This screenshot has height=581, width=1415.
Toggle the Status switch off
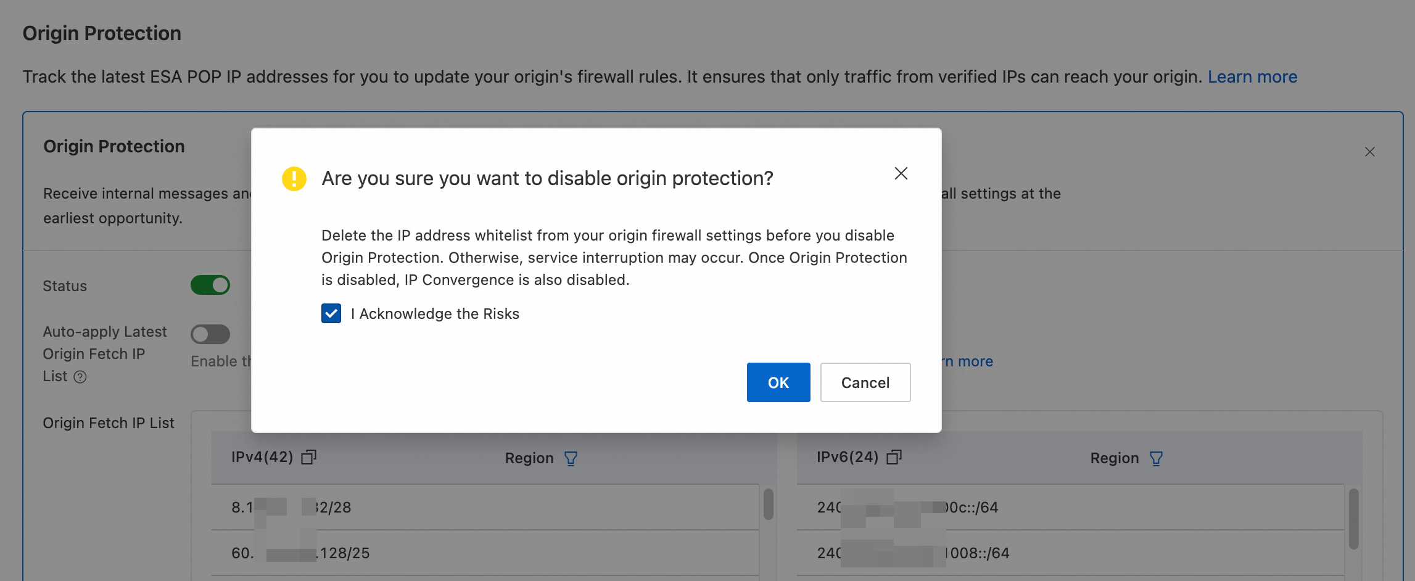(x=210, y=285)
